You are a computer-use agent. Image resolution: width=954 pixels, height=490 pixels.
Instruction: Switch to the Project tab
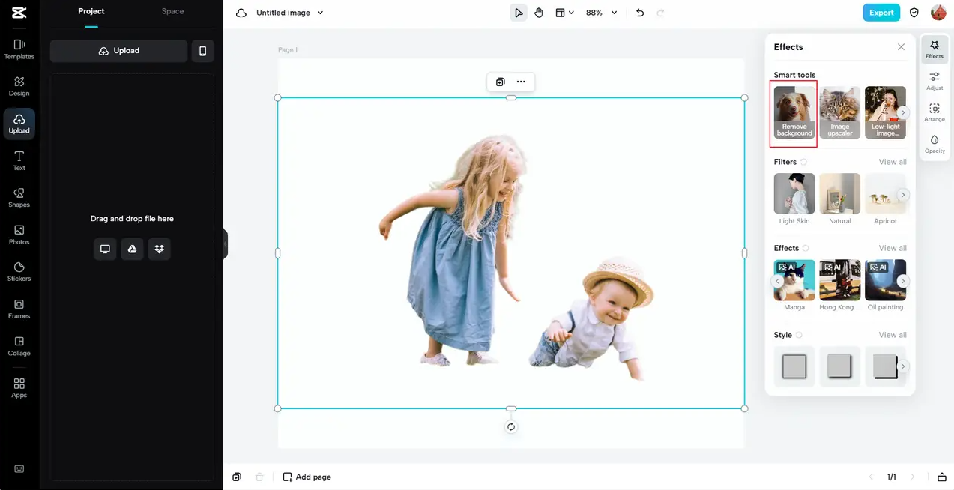point(91,11)
